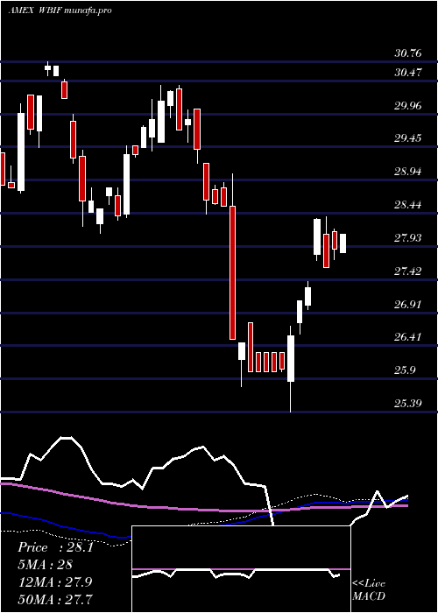Image resolution: width=438 pixels, height=613 pixels.
Task: Click the 50MA : 27.7 value
Action: point(55,599)
